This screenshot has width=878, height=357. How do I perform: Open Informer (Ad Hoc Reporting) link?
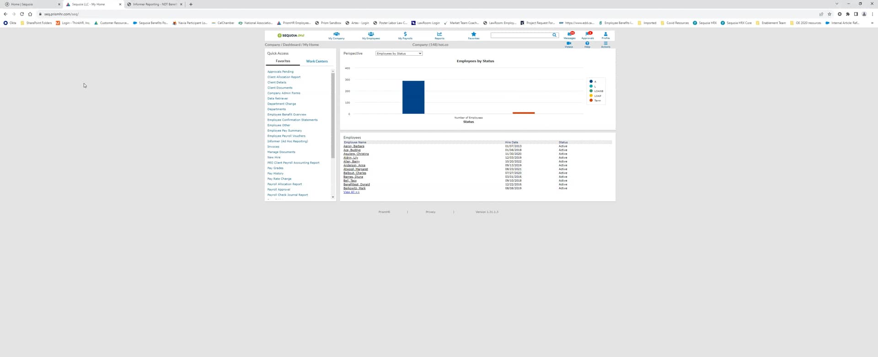[288, 141]
